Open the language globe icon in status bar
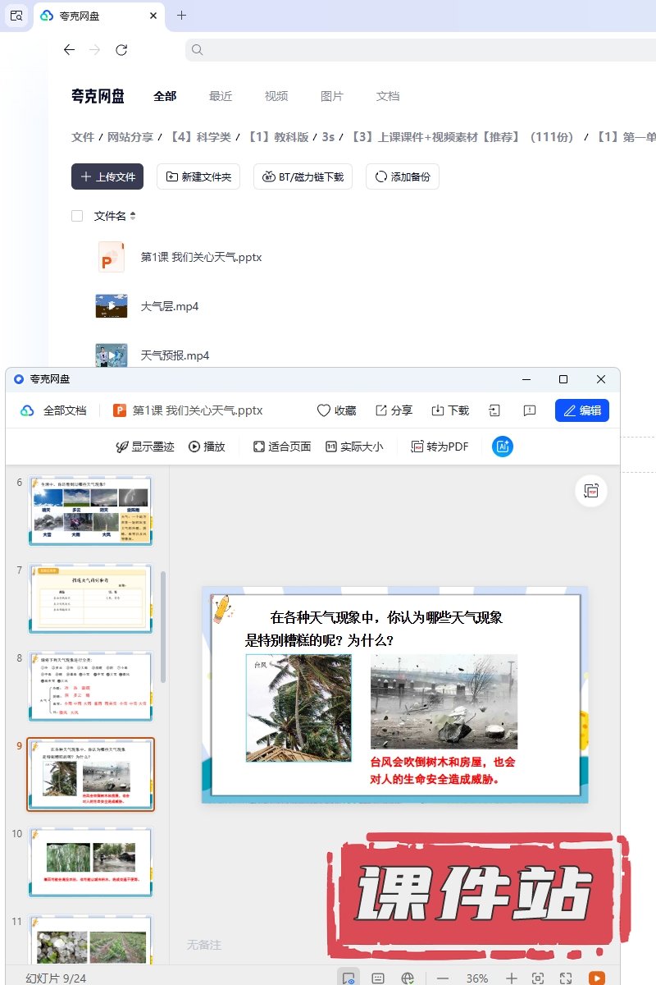The image size is (656, 985). coord(408,978)
